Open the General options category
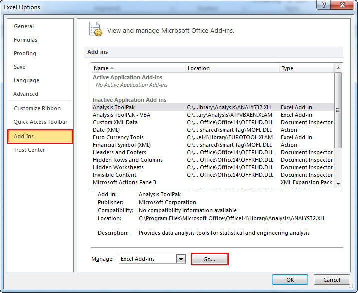 pos(24,26)
